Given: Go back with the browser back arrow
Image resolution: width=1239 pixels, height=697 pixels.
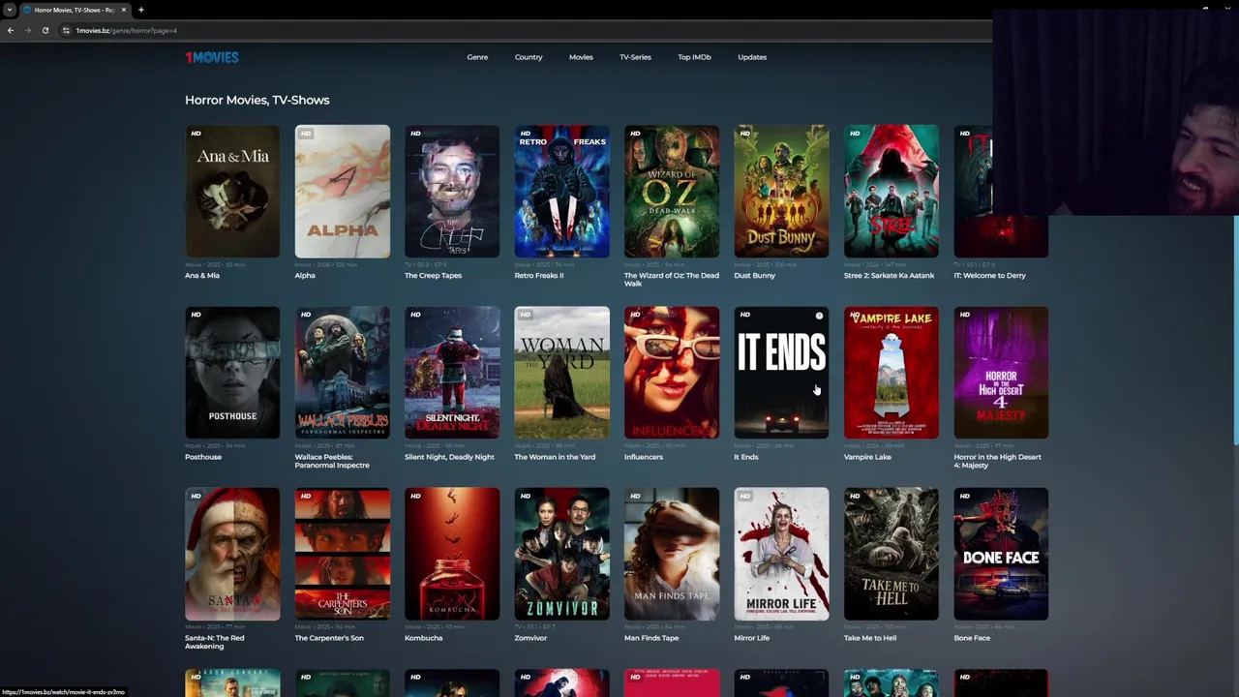Looking at the screenshot, I should click(x=10, y=30).
